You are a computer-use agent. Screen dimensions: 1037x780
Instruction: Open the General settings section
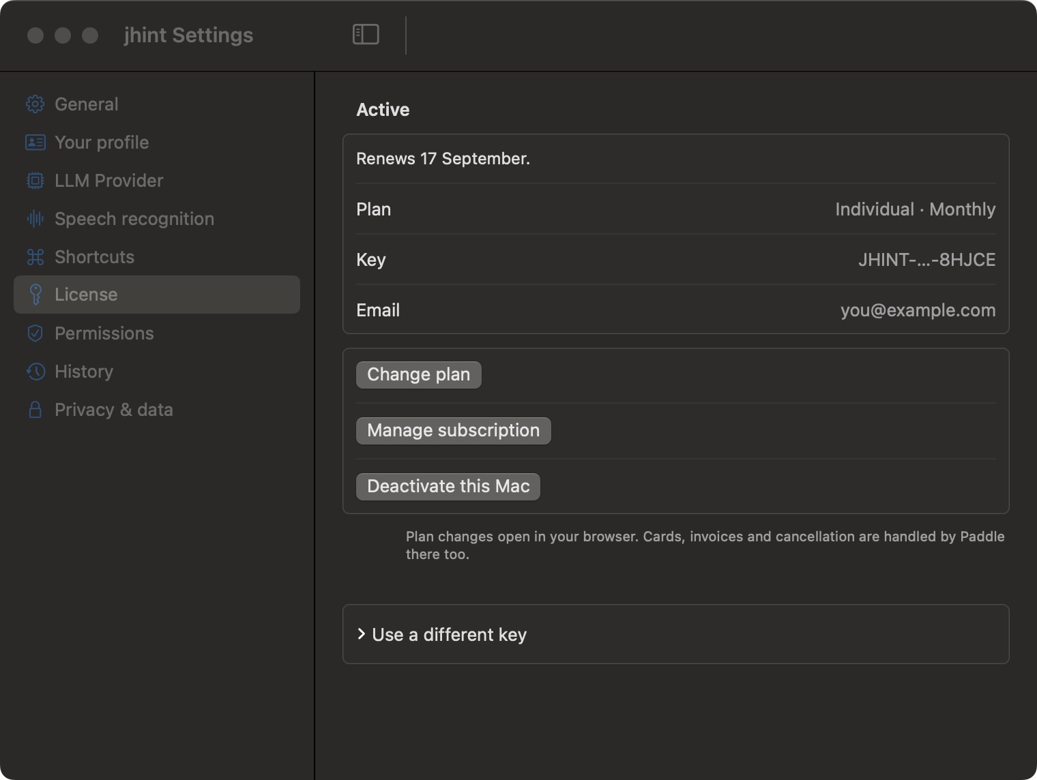[x=157, y=104]
